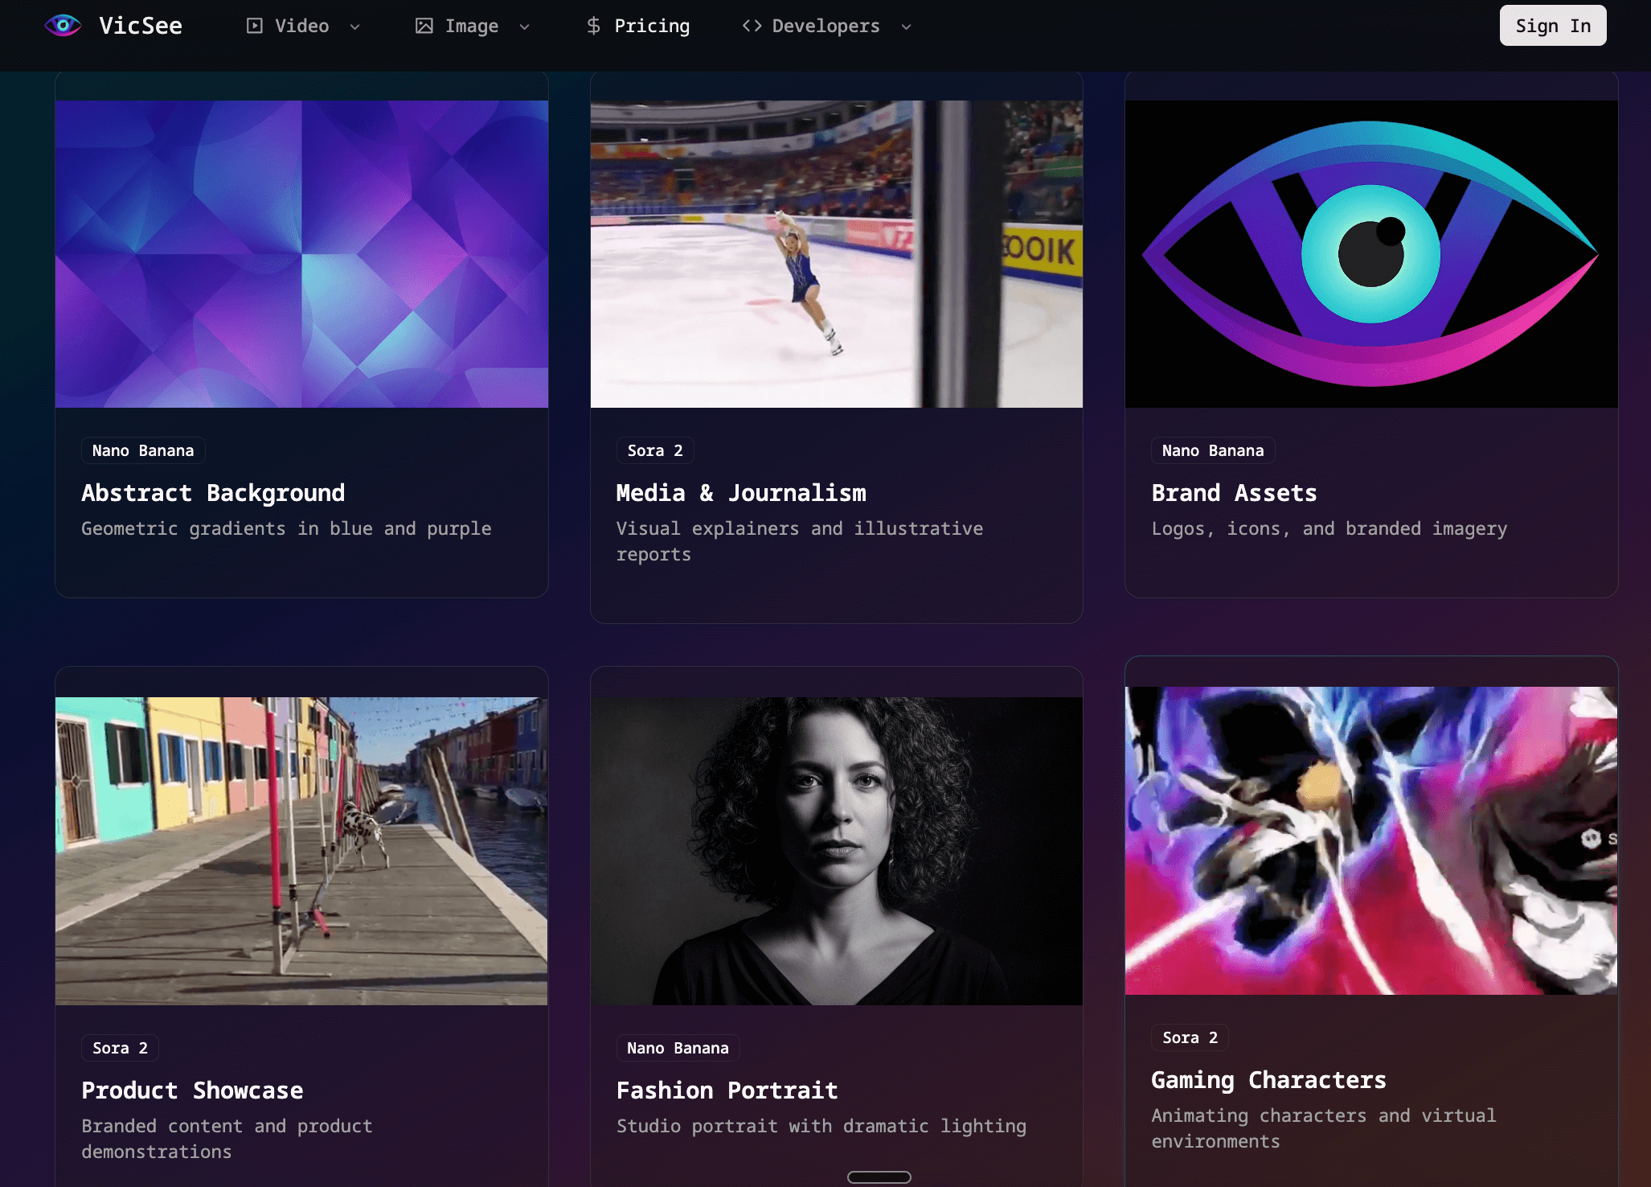This screenshot has width=1651, height=1187.
Task: Click the VicSee eye logo icon
Action: (63, 26)
